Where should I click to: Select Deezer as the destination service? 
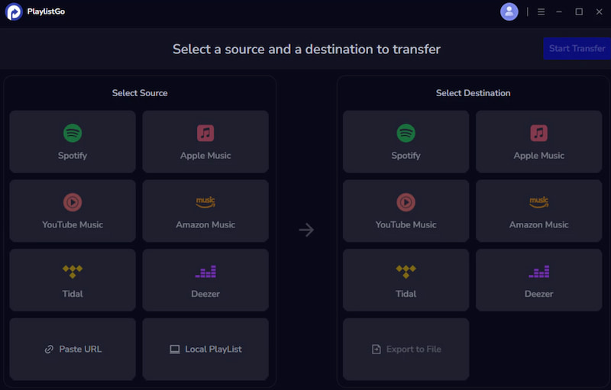click(539, 280)
